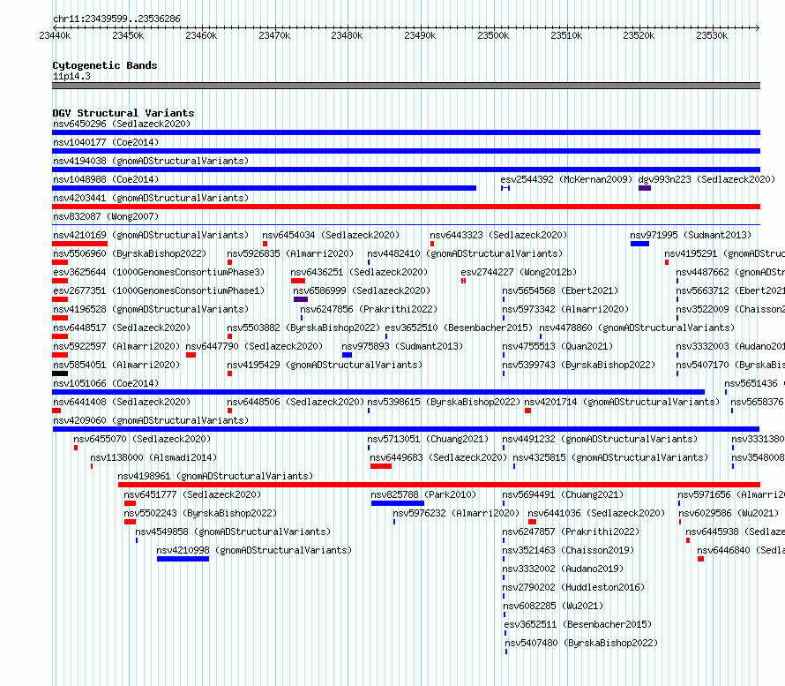
Task: Click nsv4478860 (gnomADStructuralVariants) label
Action: pos(637,328)
